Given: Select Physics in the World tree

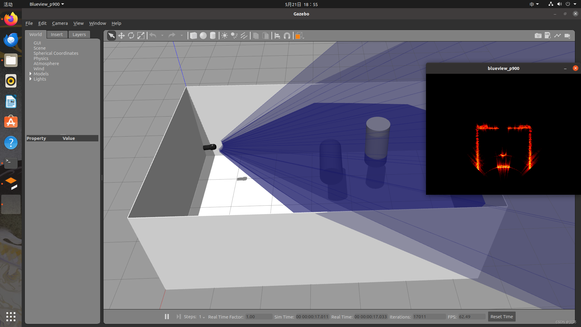Looking at the screenshot, I should click(x=41, y=58).
